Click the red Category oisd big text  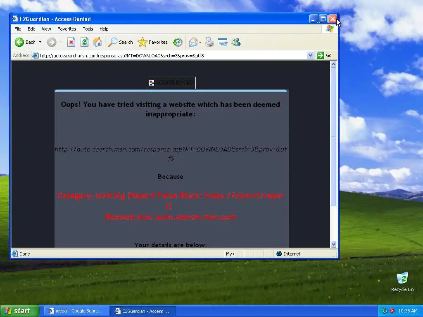click(171, 201)
